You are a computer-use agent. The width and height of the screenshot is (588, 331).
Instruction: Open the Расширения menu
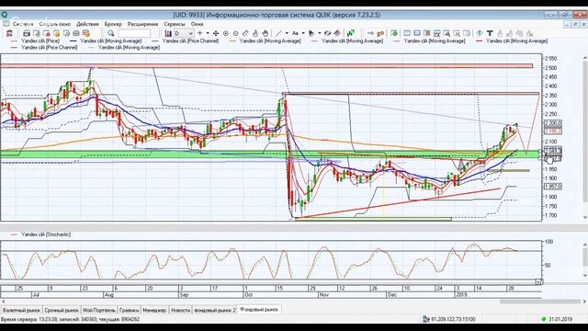tap(143, 24)
